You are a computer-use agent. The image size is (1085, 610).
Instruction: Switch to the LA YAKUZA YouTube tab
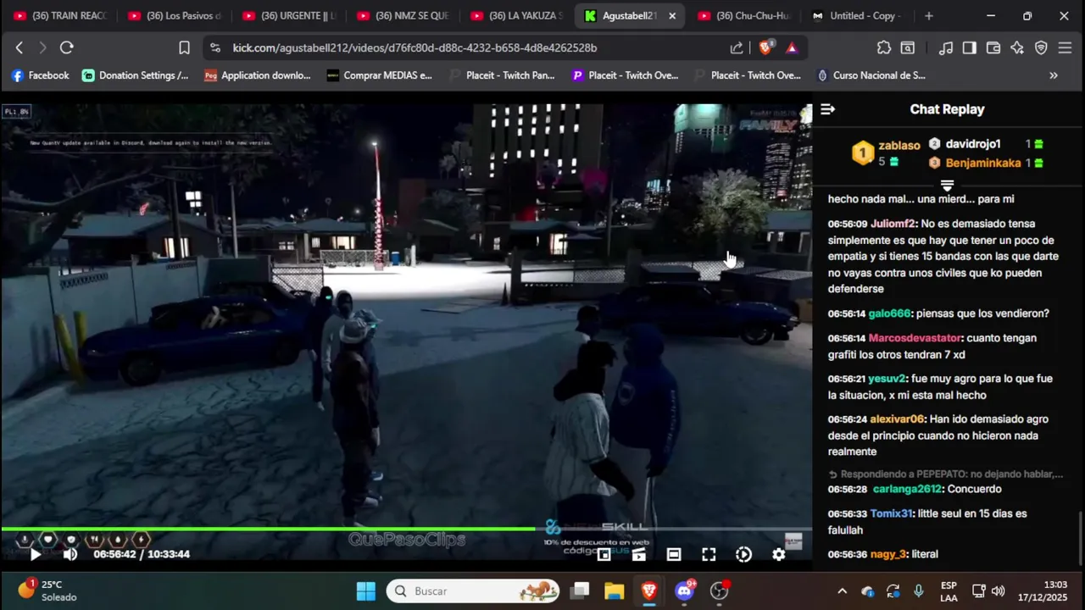pos(517,16)
